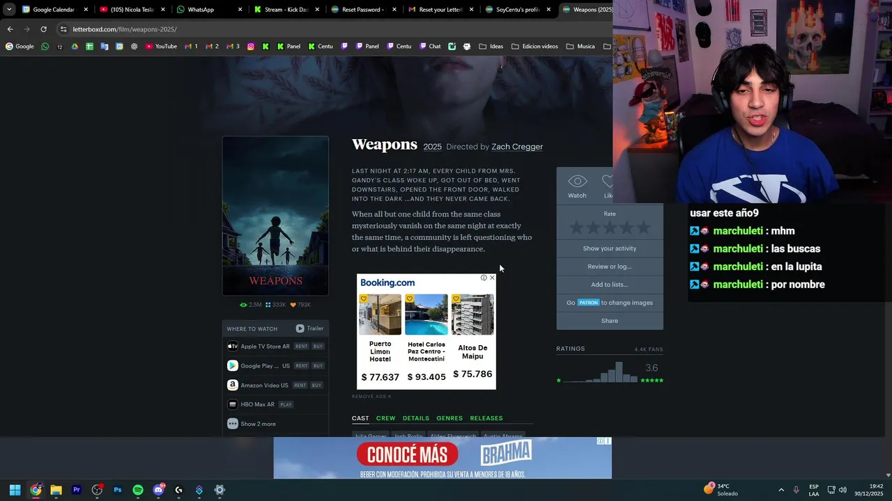Open Altos De Maipu ad listing
892x501 pixels.
click(472, 337)
